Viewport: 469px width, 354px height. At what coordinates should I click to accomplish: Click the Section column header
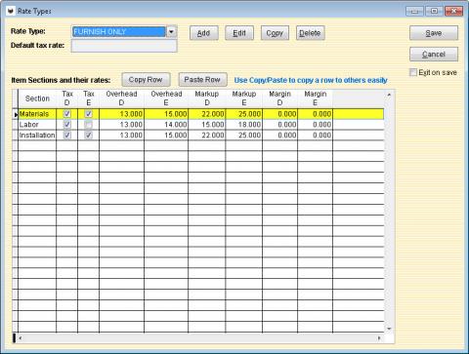pos(37,98)
